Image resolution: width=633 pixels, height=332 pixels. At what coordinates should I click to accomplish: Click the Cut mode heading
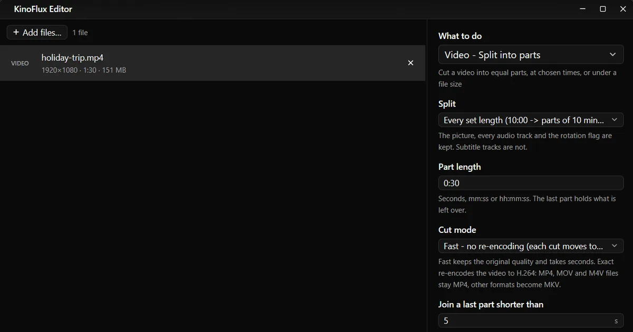pyautogui.click(x=457, y=230)
